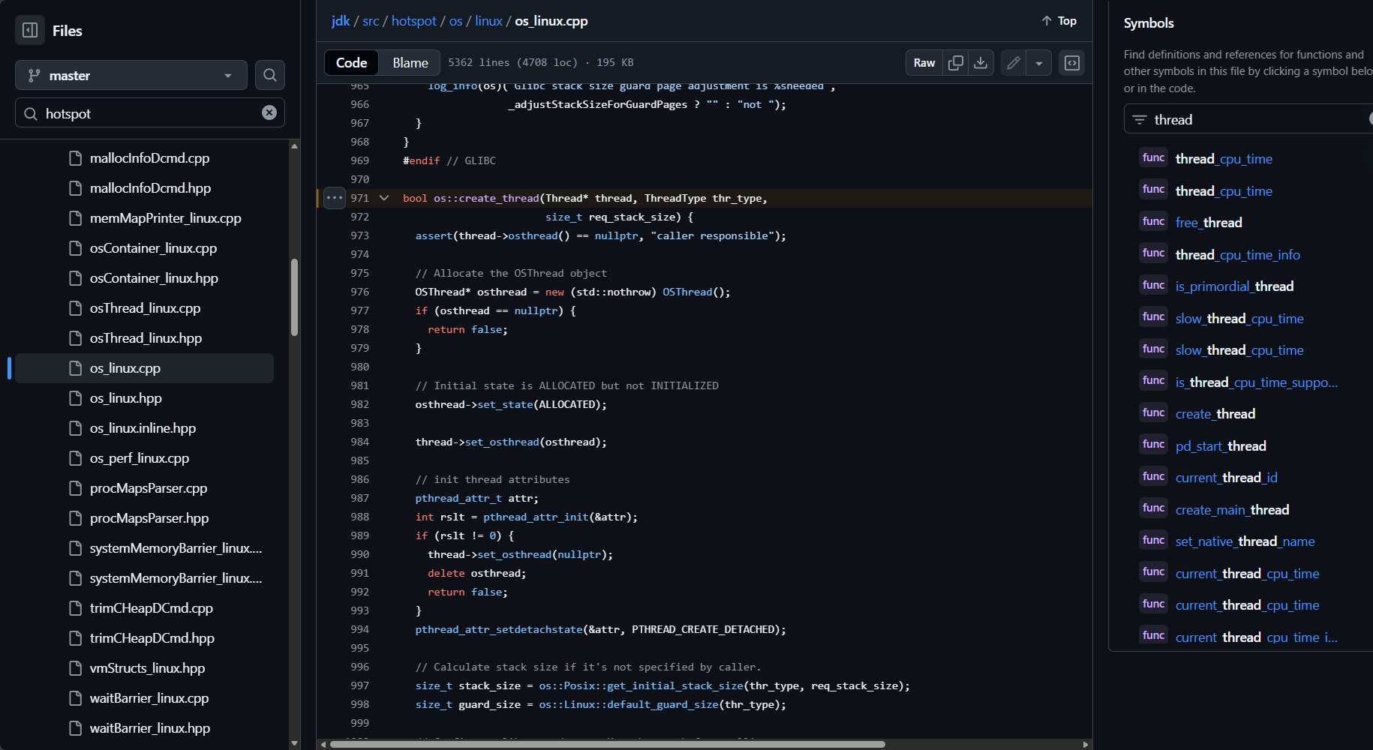
Task: Click file tree scroll-down arrow
Action: (294, 743)
